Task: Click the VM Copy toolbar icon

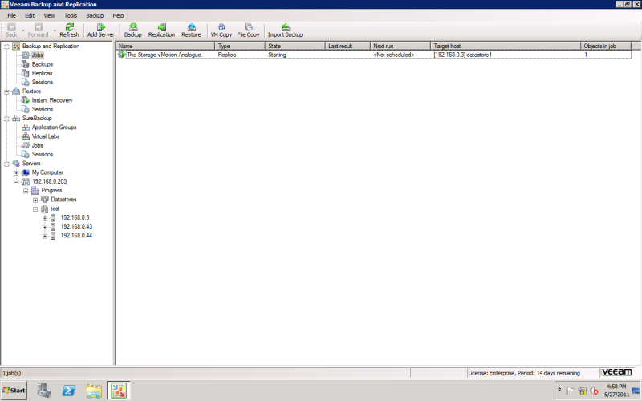Action: click(221, 27)
